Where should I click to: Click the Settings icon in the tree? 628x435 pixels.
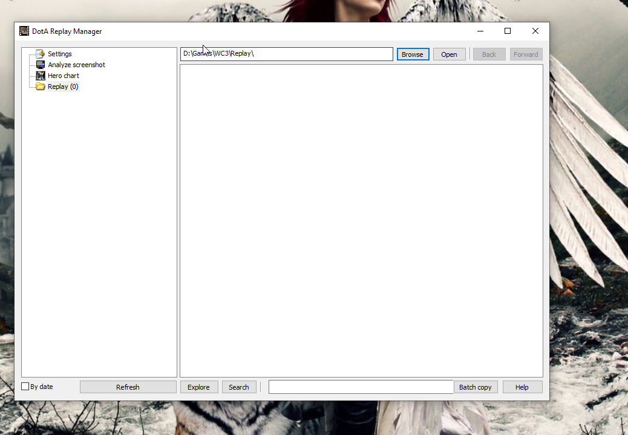(x=40, y=54)
